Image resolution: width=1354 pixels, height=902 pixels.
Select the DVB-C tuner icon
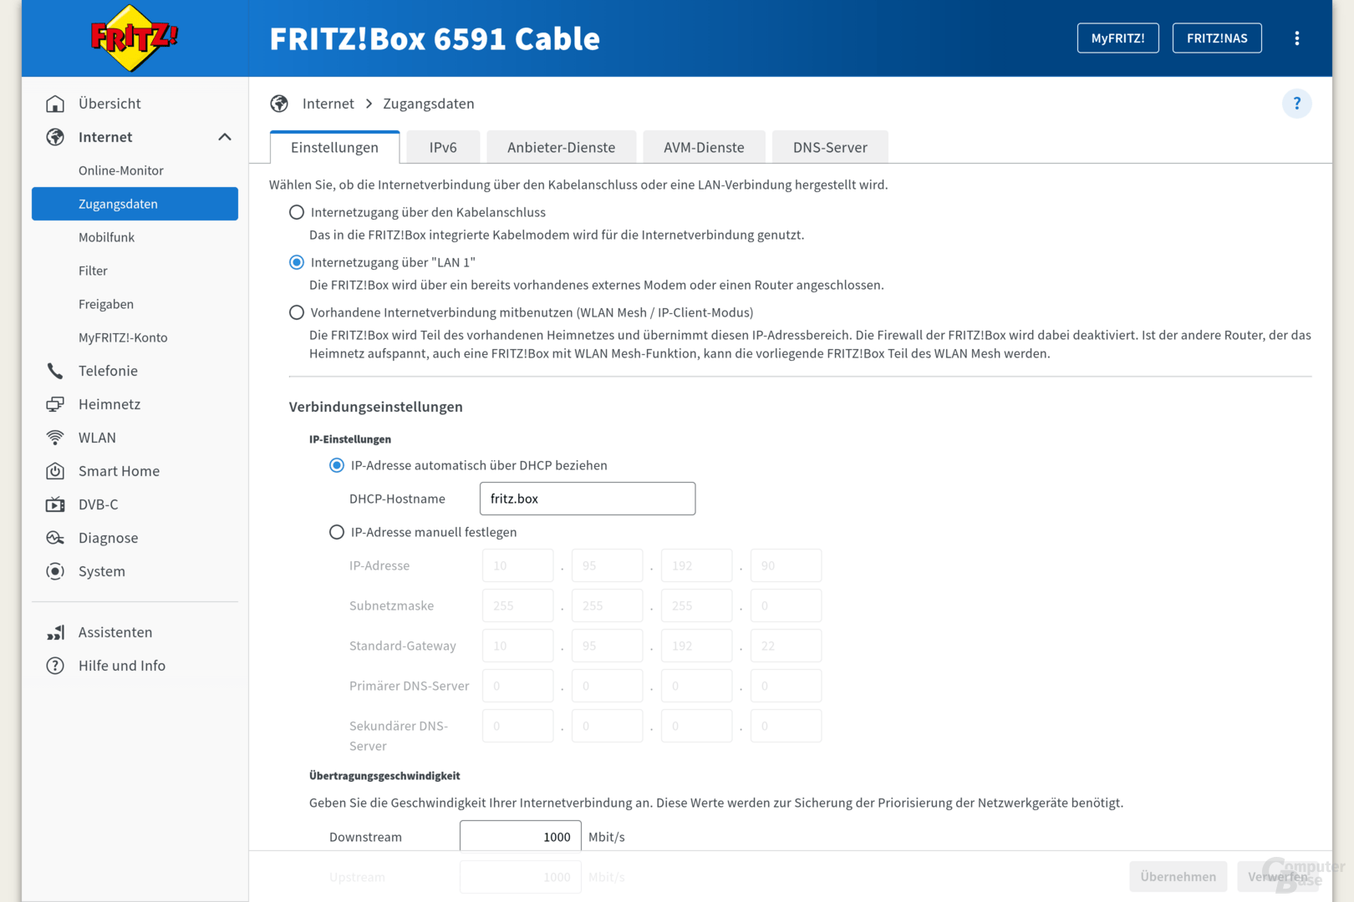[54, 504]
